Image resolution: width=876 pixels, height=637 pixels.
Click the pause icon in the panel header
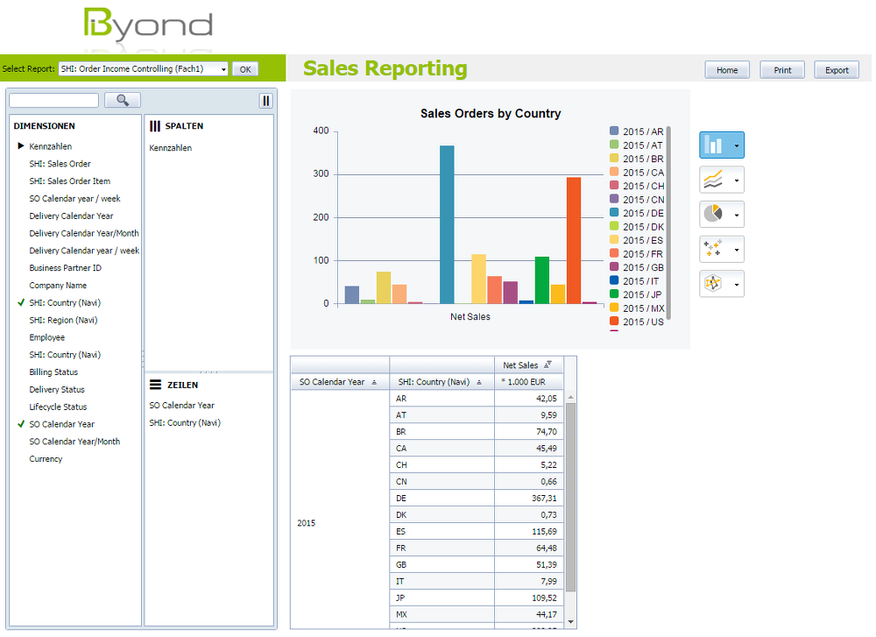[x=265, y=101]
